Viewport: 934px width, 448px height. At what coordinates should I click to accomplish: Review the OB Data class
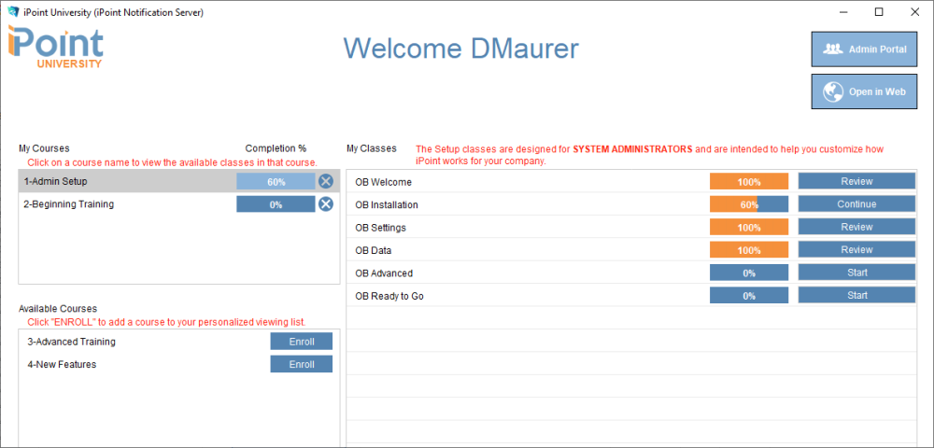point(856,249)
